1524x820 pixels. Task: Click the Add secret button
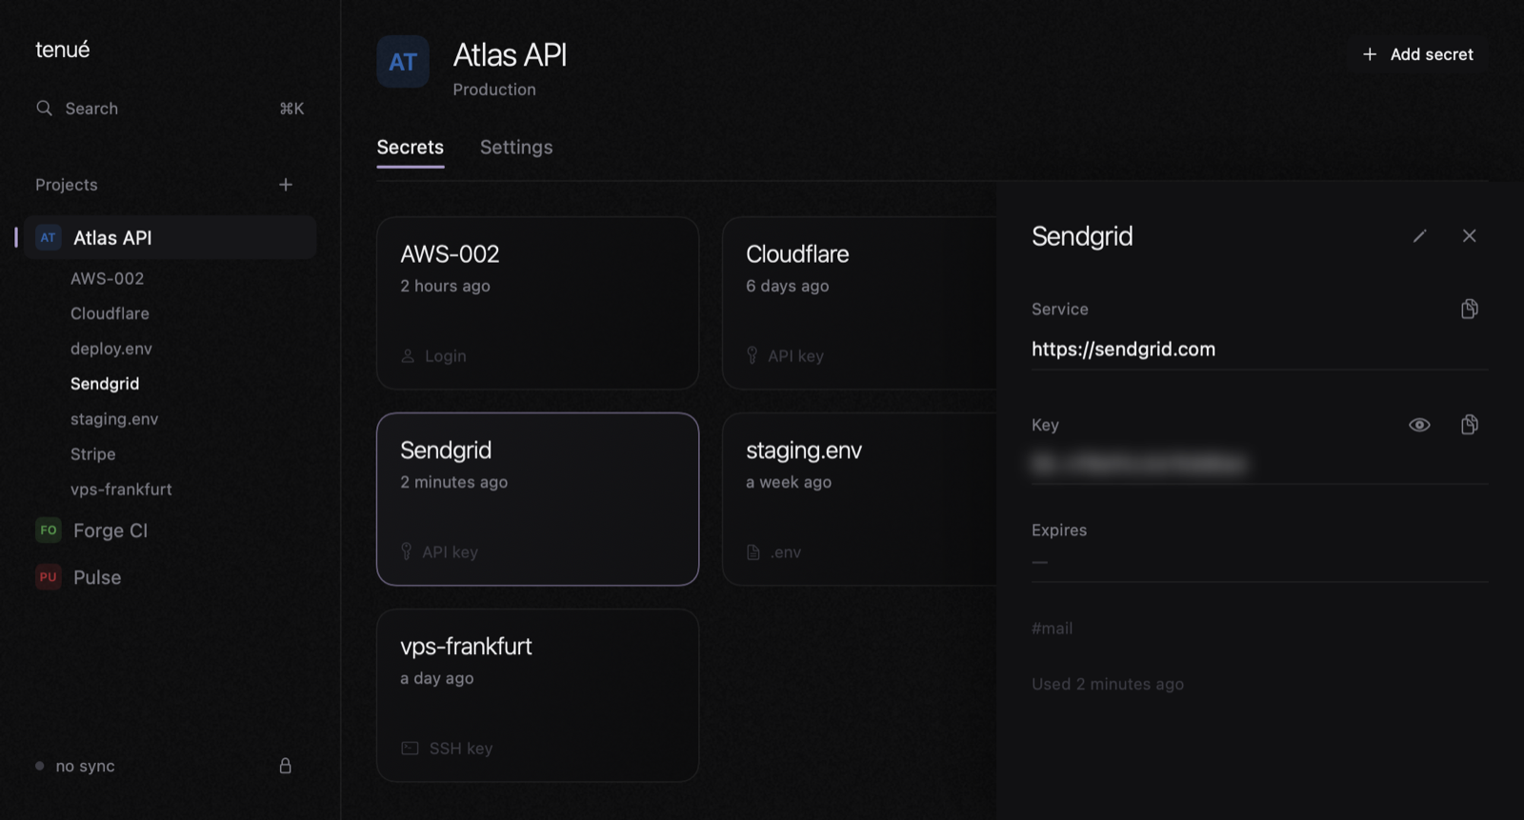point(1418,54)
